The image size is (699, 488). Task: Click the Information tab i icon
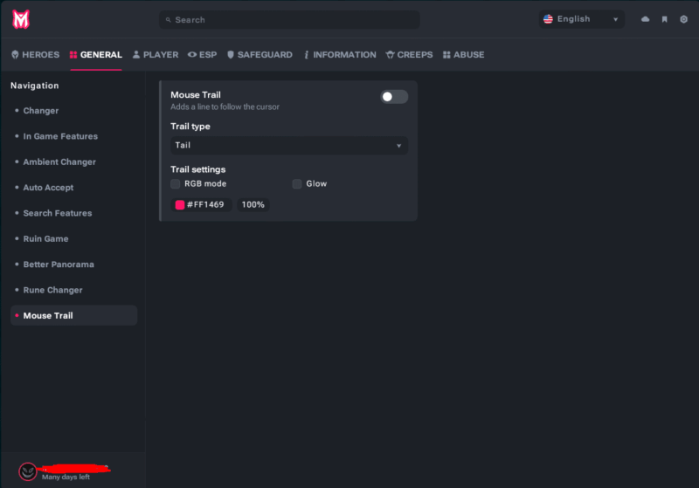[x=307, y=55]
